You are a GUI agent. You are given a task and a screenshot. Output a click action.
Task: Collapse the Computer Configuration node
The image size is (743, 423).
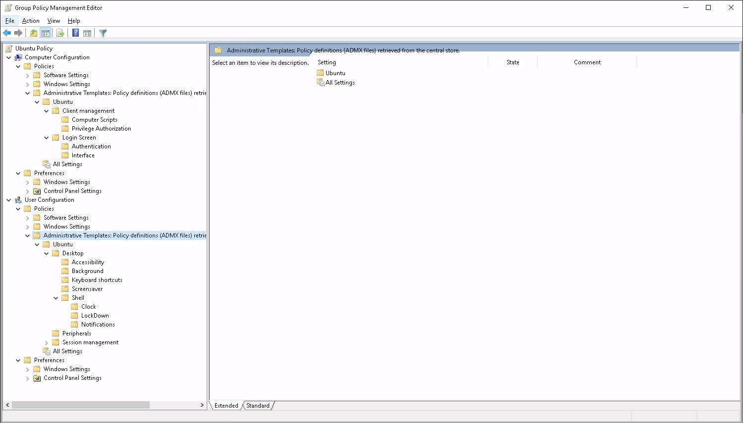9,57
